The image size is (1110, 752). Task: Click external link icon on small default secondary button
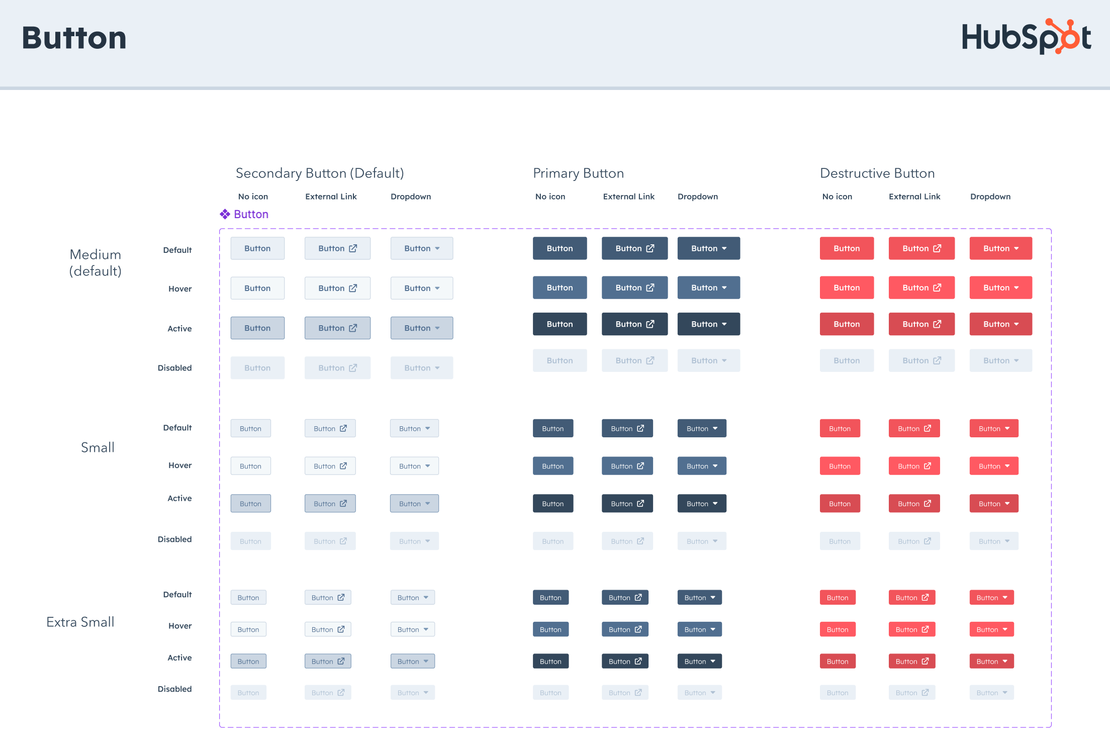click(x=343, y=428)
